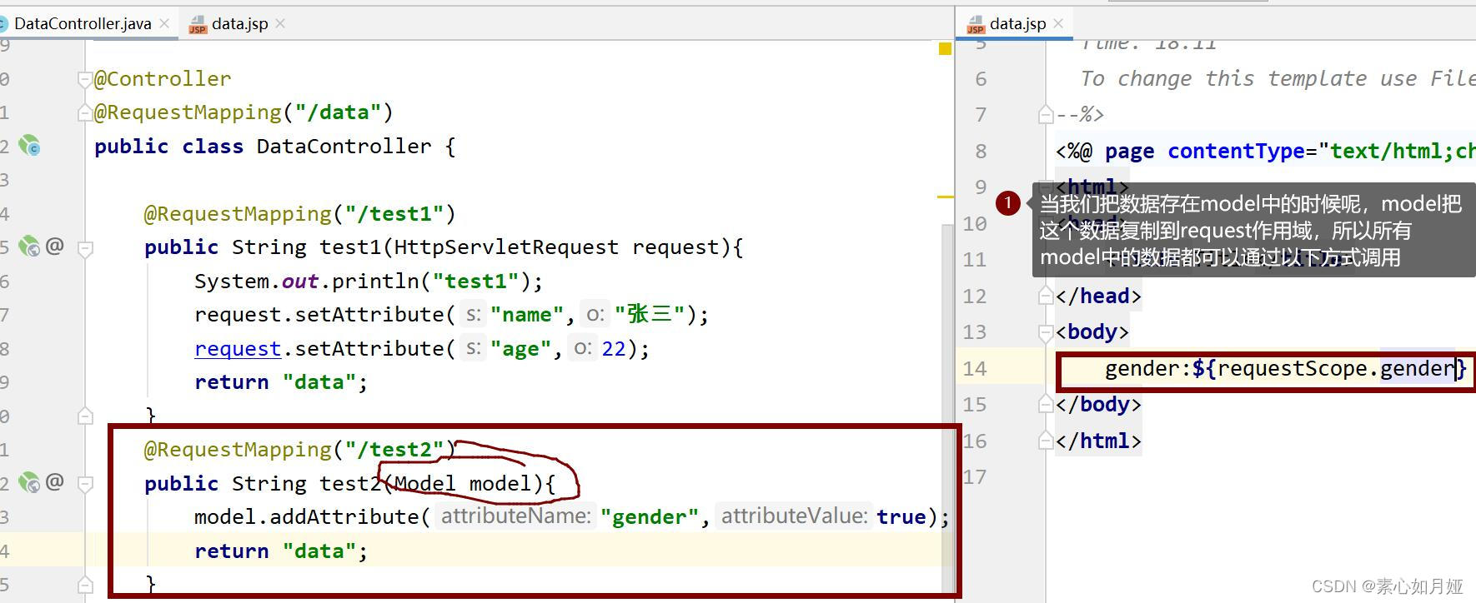
Task: Click the JSP file icon on left data.jsp tab
Action: (x=198, y=24)
